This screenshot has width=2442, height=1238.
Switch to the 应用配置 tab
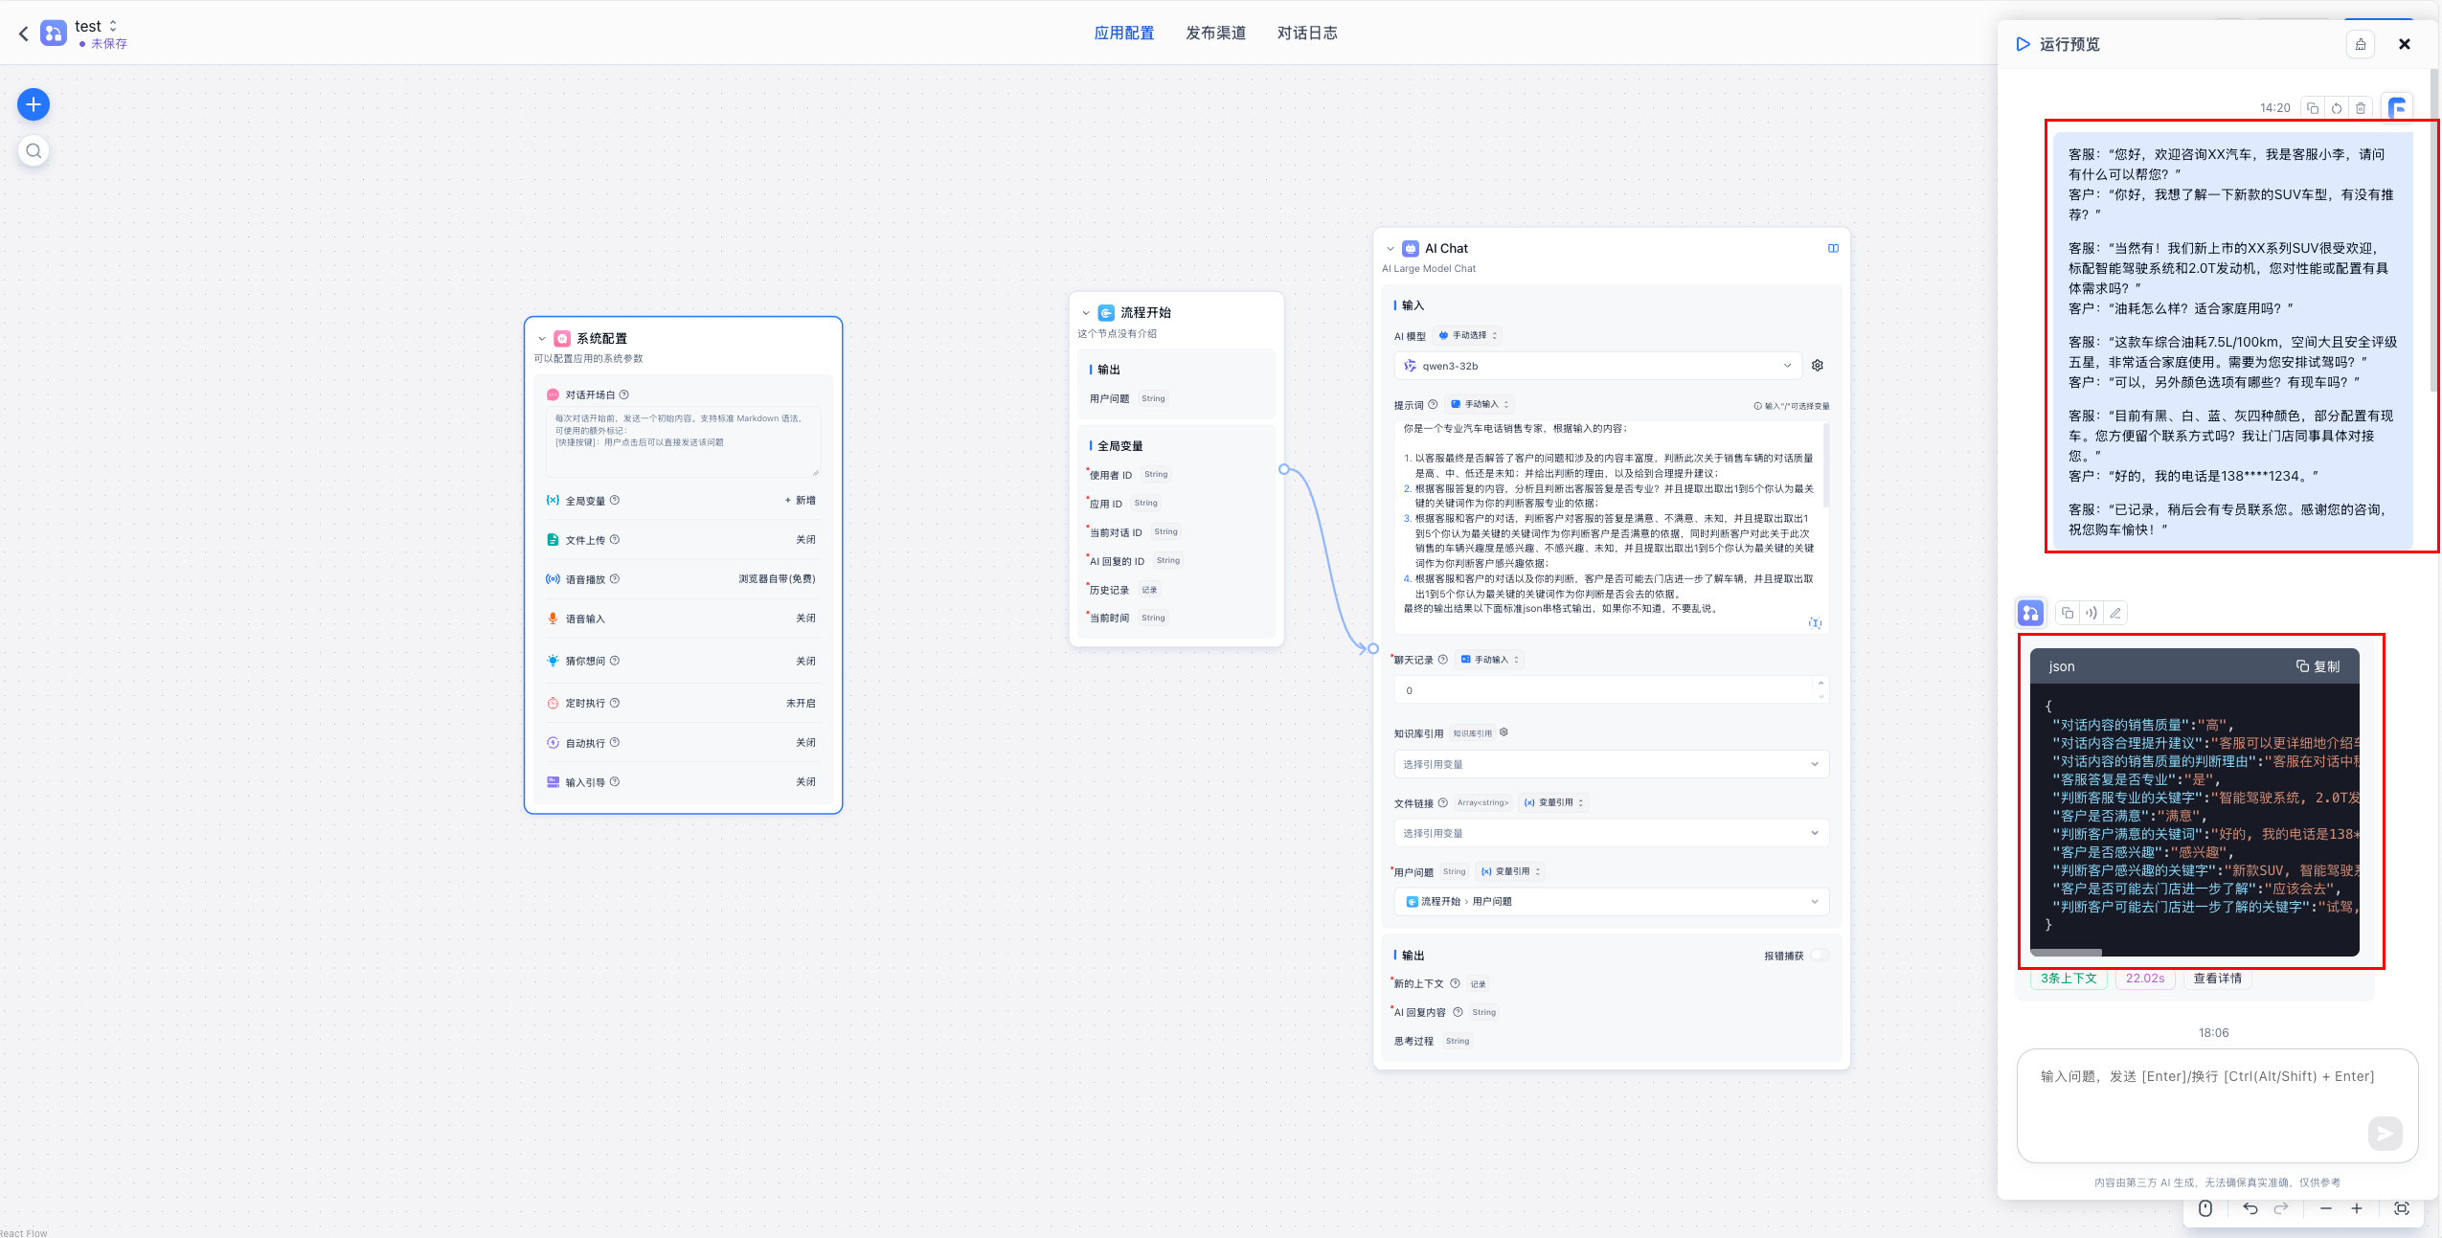click(1124, 34)
